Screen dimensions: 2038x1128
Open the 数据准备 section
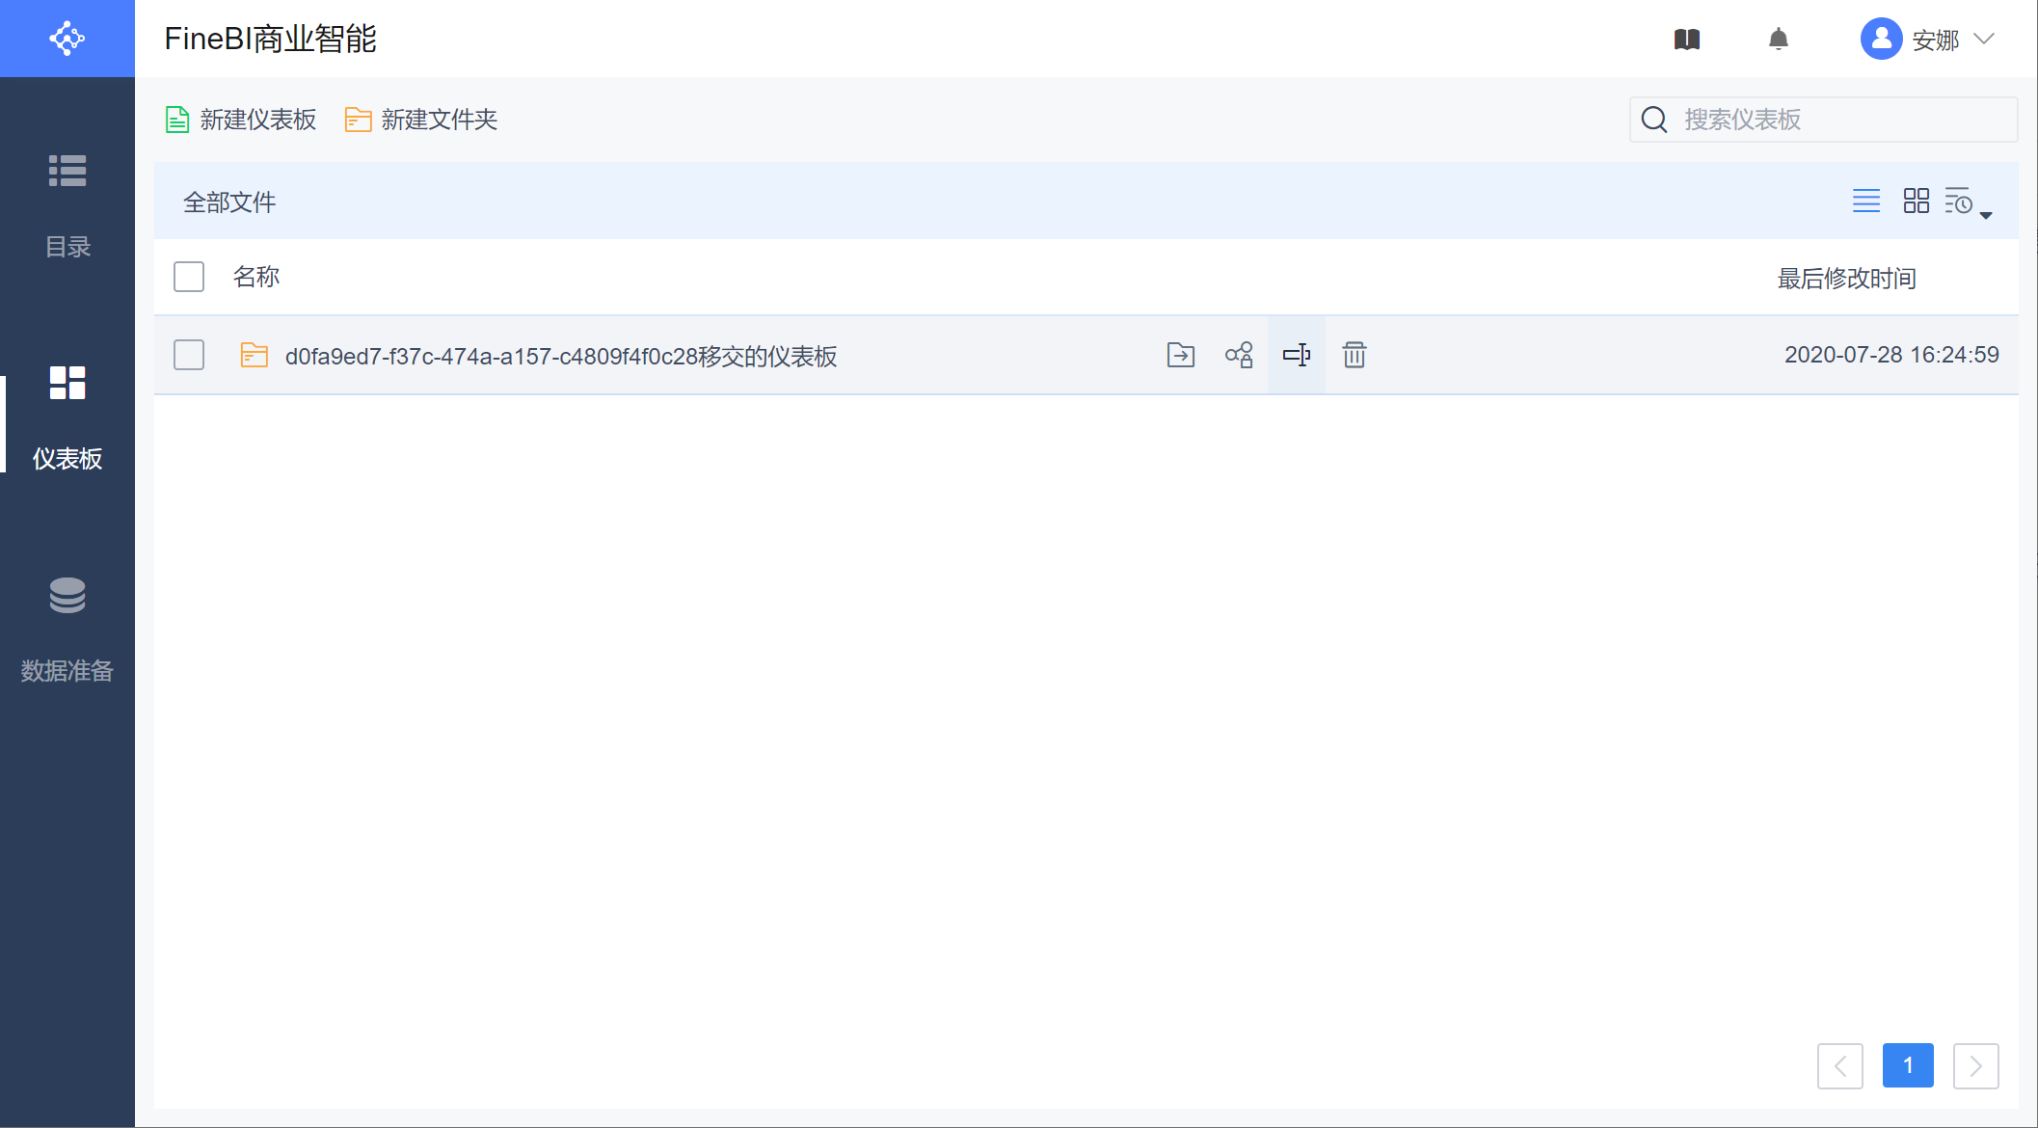coord(67,630)
